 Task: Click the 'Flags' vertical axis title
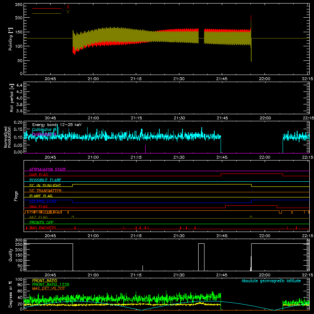pyautogui.click(x=16, y=196)
